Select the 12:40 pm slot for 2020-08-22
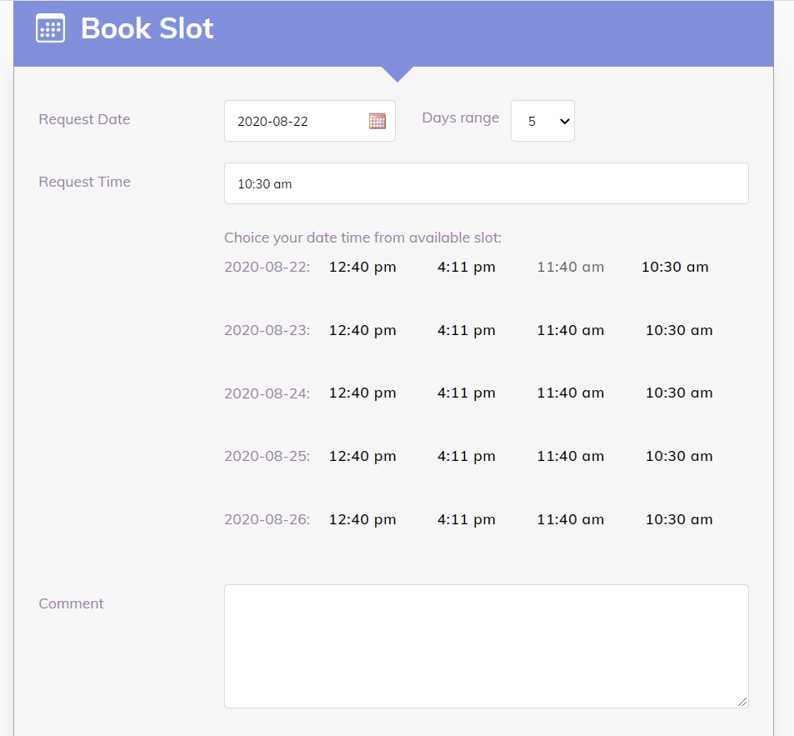The height and width of the screenshot is (736, 794). (362, 267)
